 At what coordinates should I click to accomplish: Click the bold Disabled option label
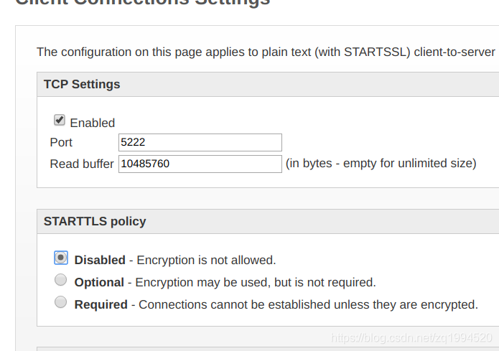pyautogui.click(x=100, y=260)
